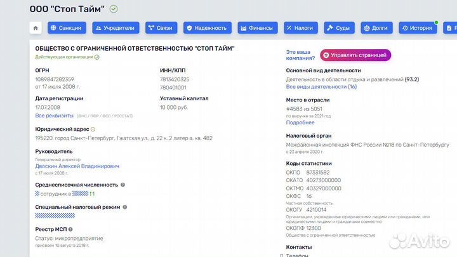Click help icon beside Реестр МСП

coord(70,230)
